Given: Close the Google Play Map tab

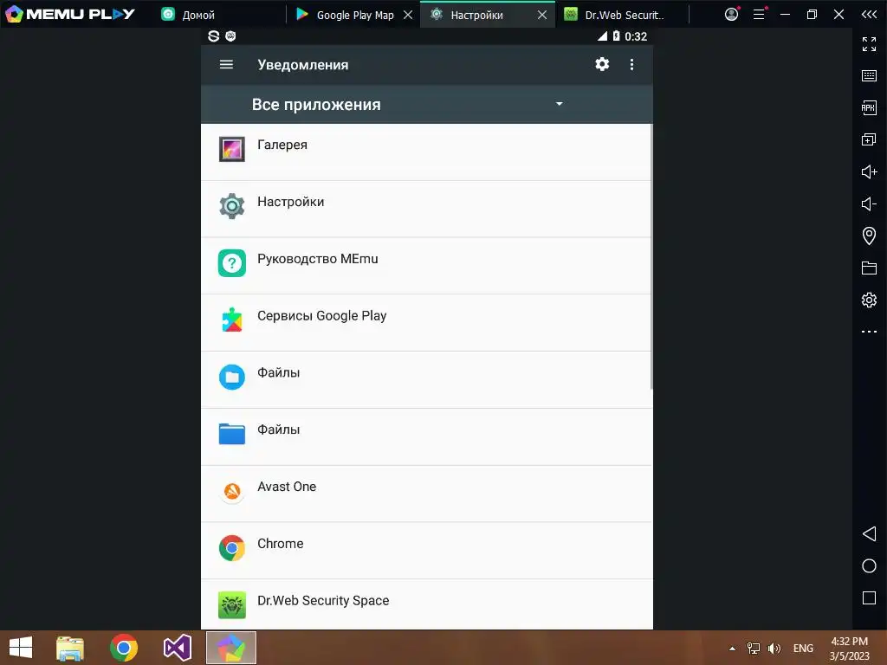Looking at the screenshot, I should (408, 15).
